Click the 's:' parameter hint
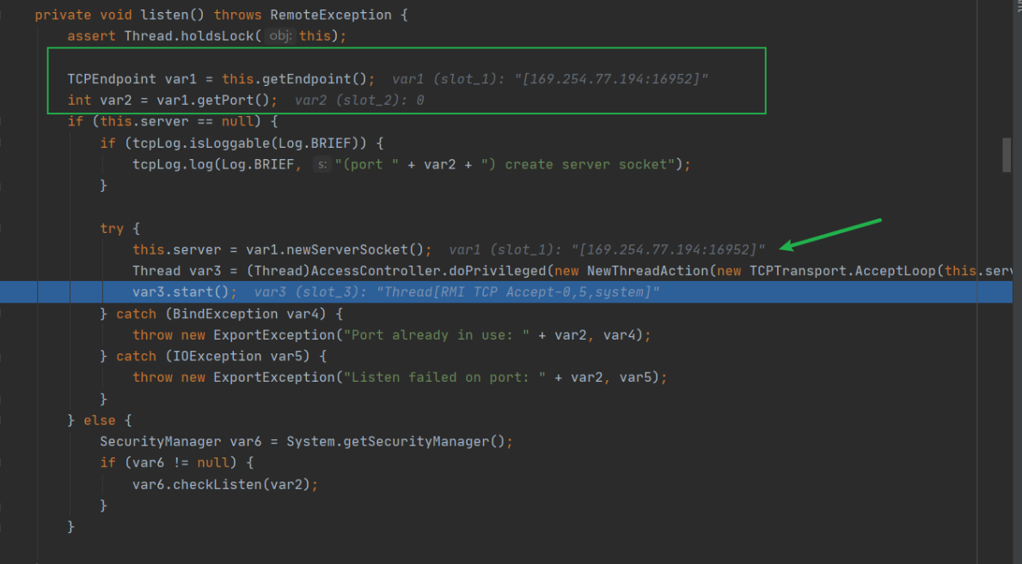The height and width of the screenshot is (564, 1022). pyautogui.click(x=322, y=164)
